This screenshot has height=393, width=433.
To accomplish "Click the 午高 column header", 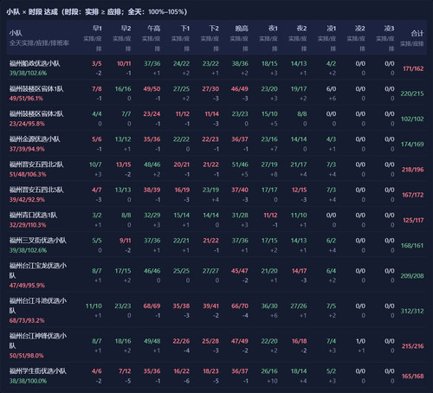I will [x=154, y=29].
